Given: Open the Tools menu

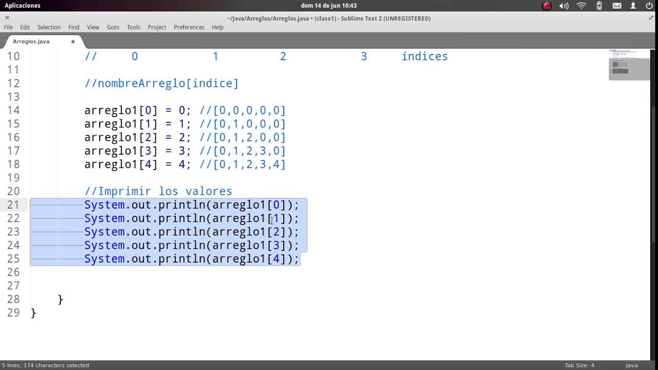Looking at the screenshot, I should (x=134, y=27).
